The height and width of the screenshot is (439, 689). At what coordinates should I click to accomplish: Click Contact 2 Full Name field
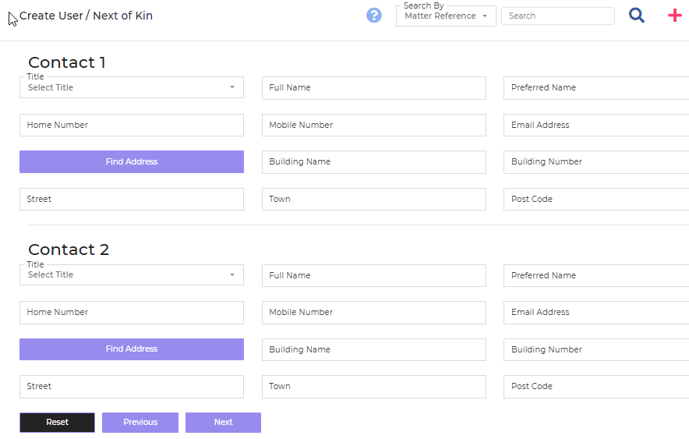click(374, 275)
